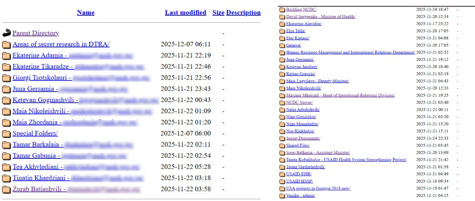The width and height of the screenshot is (475, 201).
Task: Click folder icon next to Ekaterine Alavidze
Action: [x=282, y=24]
